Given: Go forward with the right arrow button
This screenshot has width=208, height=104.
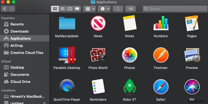Looking at the screenshot, I should pyautogui.click(x=11, y=9).
